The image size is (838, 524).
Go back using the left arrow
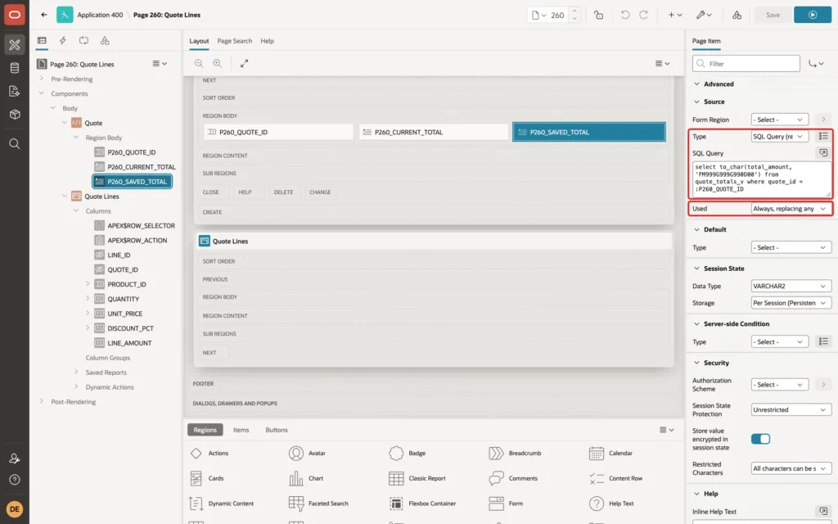44,15
